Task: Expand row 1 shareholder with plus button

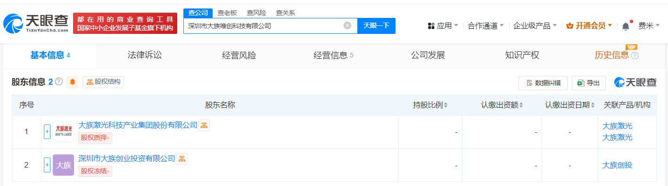Action: (x=47, y=131)
